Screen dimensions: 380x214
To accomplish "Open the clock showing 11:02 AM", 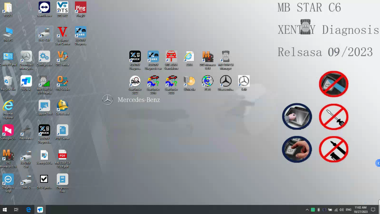I will pyautogui.click(x=360, y=209).
